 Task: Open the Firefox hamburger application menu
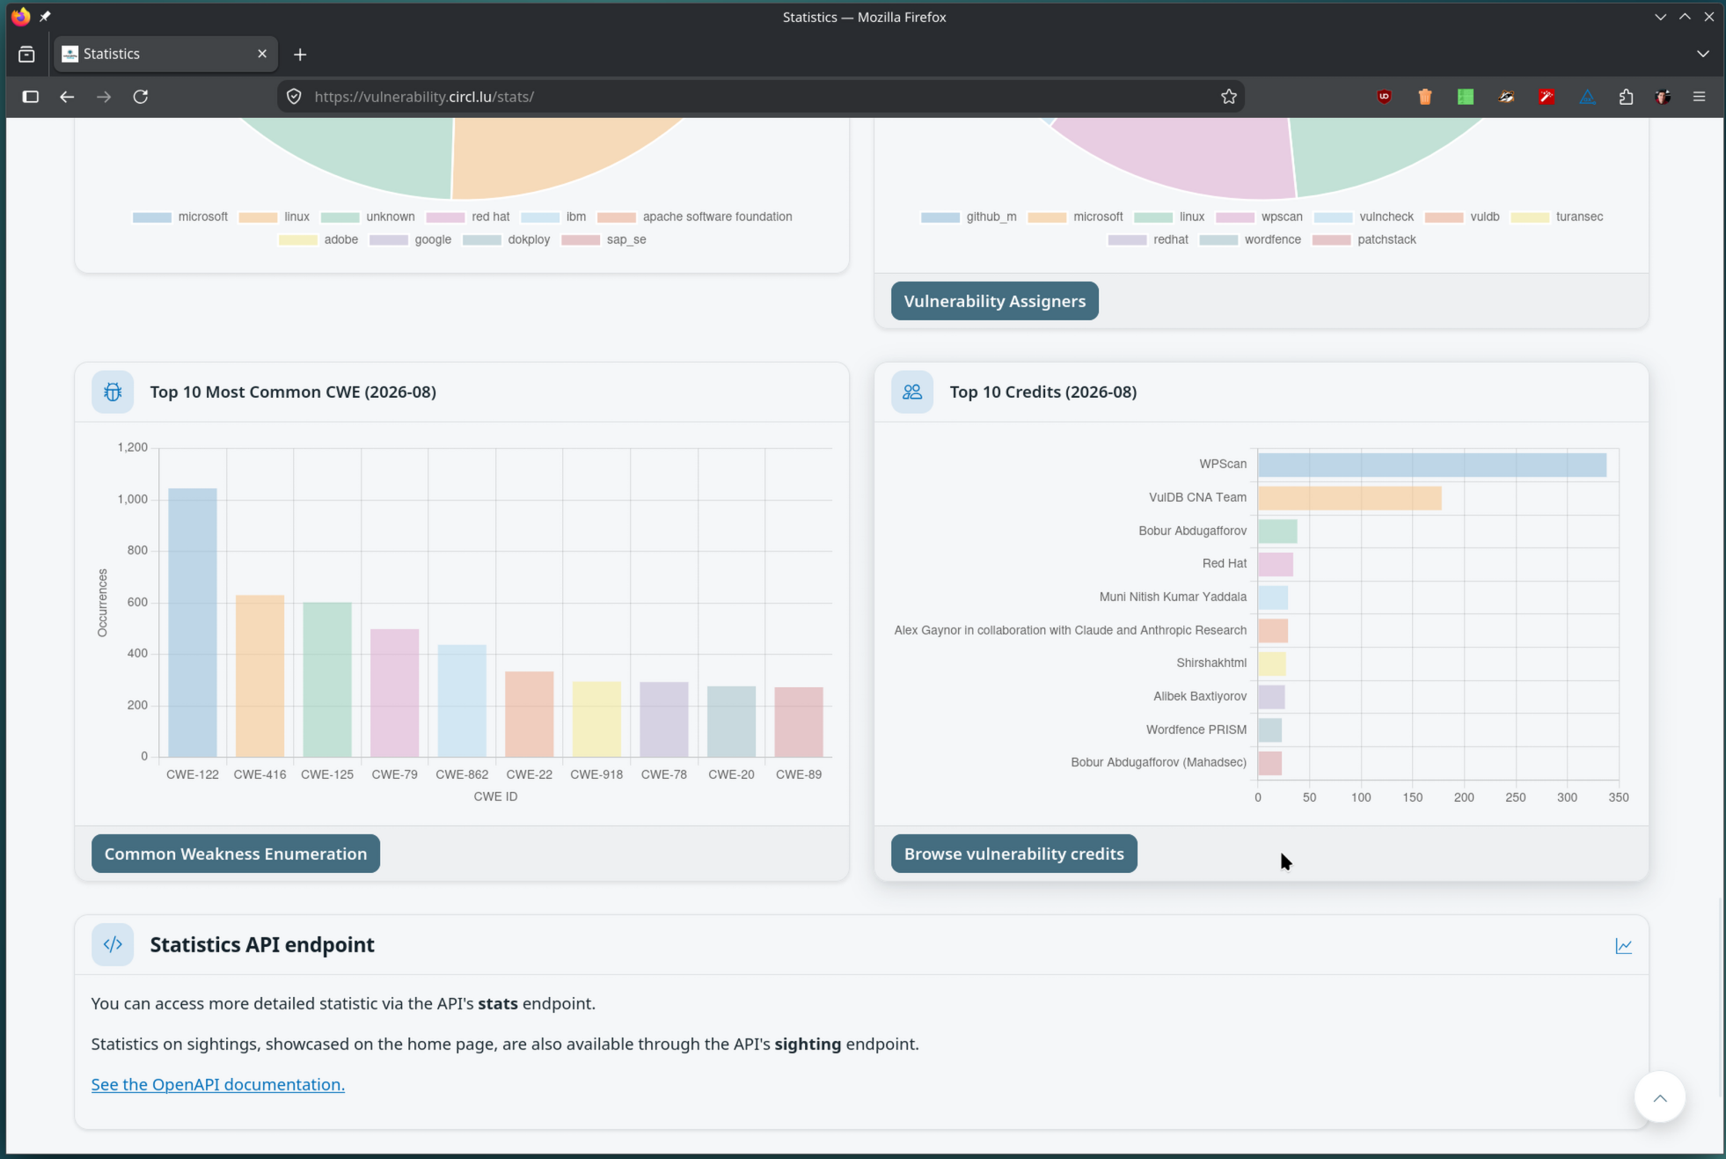coord(1699,97)
